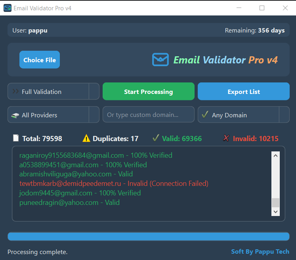
Task: Select the a0538899451@gmail.com result line
Action: (83, 165)
